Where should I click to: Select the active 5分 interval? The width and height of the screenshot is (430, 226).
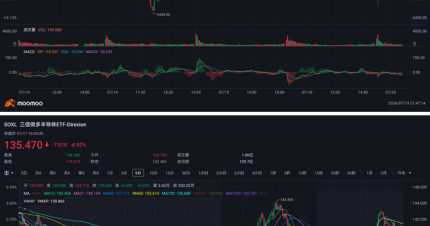138,173
